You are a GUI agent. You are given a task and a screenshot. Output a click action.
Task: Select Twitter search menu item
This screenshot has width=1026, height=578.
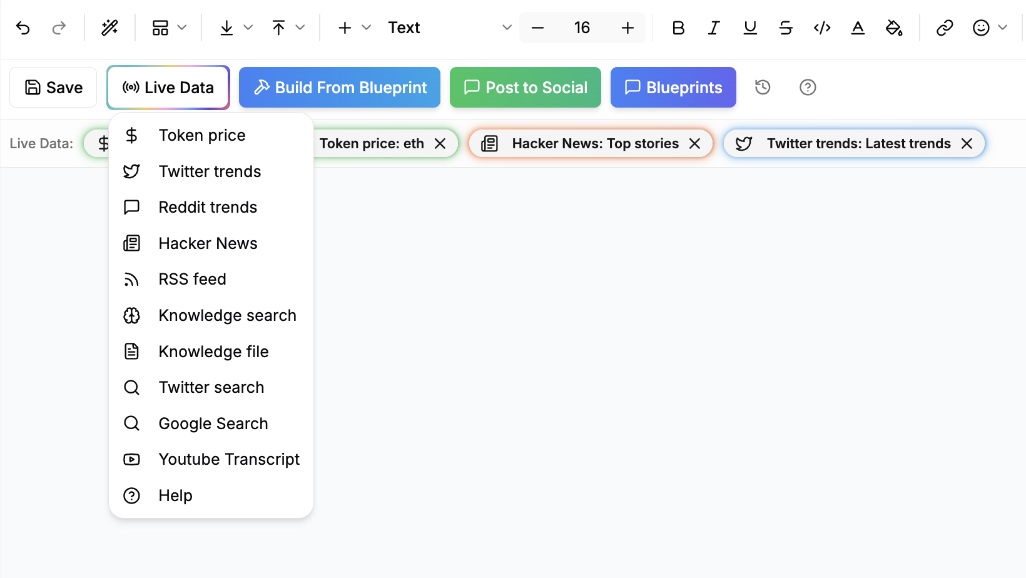pyautogui.click(x=211, y=387)
